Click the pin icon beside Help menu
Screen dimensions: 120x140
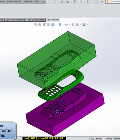(x=43, y=2)
